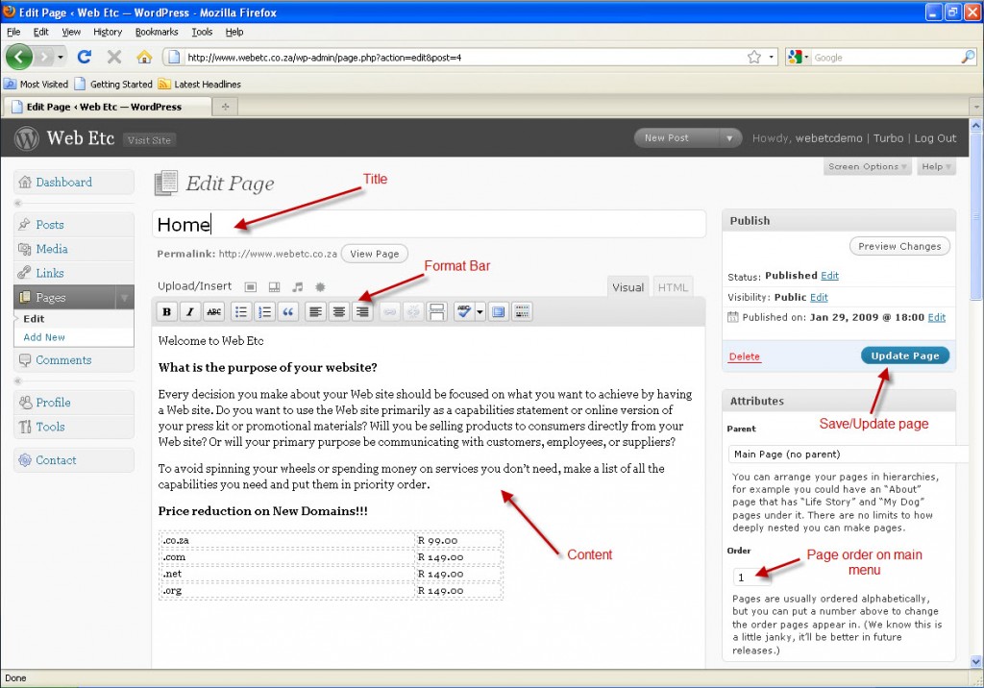Toggle the spellchecker ABC checkmark icon
Image resolution: width=984 pixels, height=688 pixels.
[464, 311]
